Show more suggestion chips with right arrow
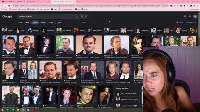 pos(197,31)
